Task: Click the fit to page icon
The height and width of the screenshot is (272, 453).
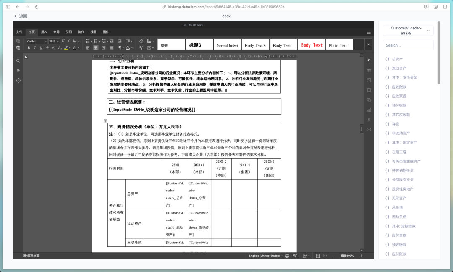Action: point(318,256)
